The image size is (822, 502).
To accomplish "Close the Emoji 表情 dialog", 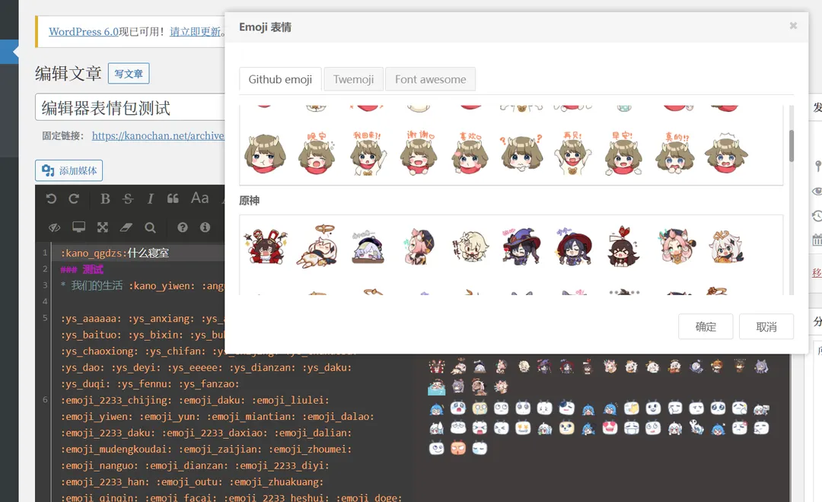I will coord(793,26).
